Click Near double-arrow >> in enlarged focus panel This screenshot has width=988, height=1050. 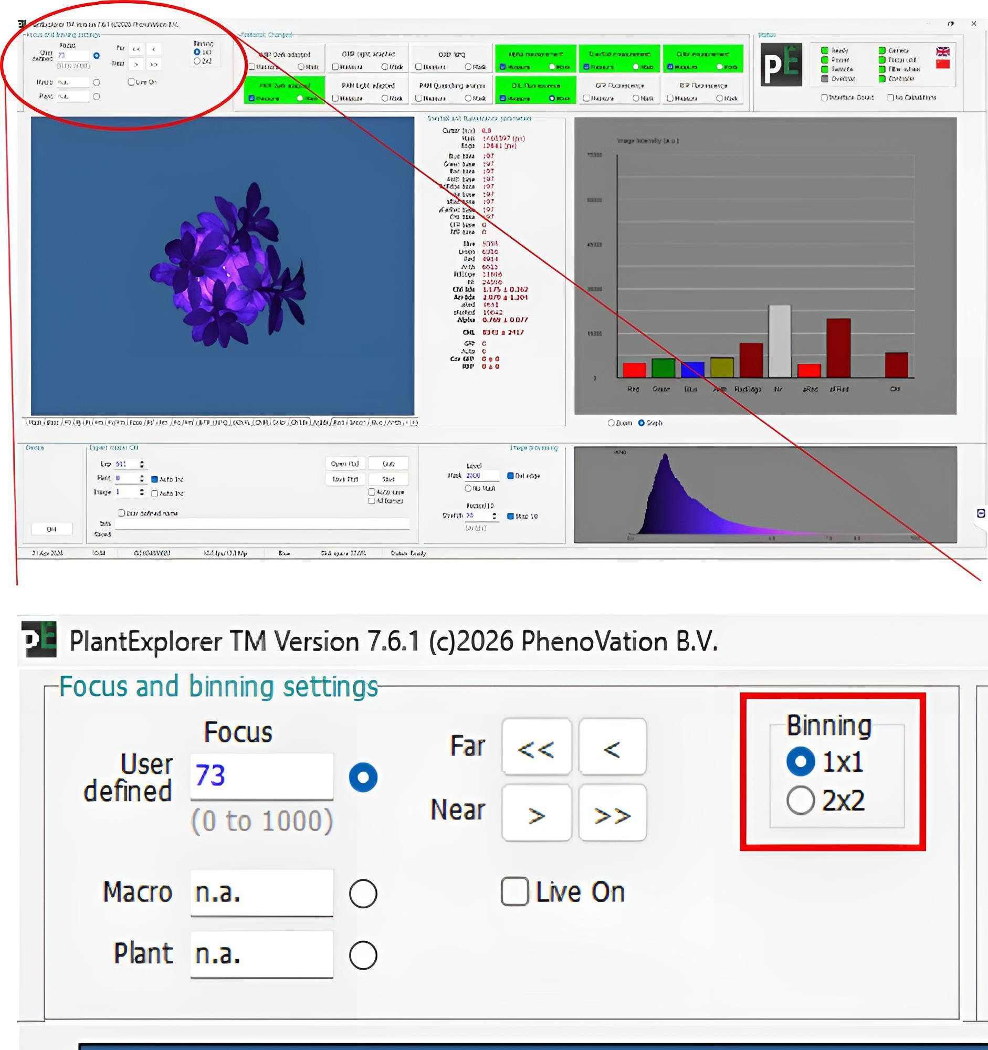tap(612, 813)
